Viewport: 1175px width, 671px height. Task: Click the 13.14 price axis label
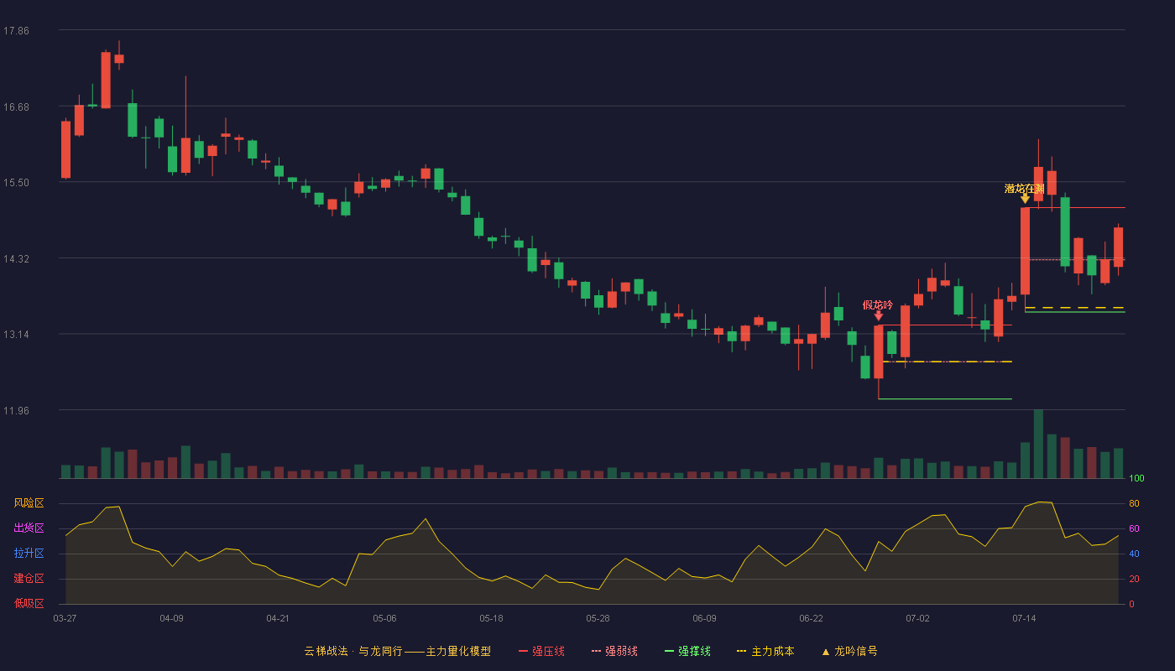[17, 335]
